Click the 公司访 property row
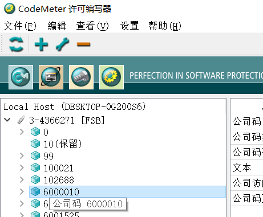This screenshot has height=217, width=263. click(x=246, y=183)
